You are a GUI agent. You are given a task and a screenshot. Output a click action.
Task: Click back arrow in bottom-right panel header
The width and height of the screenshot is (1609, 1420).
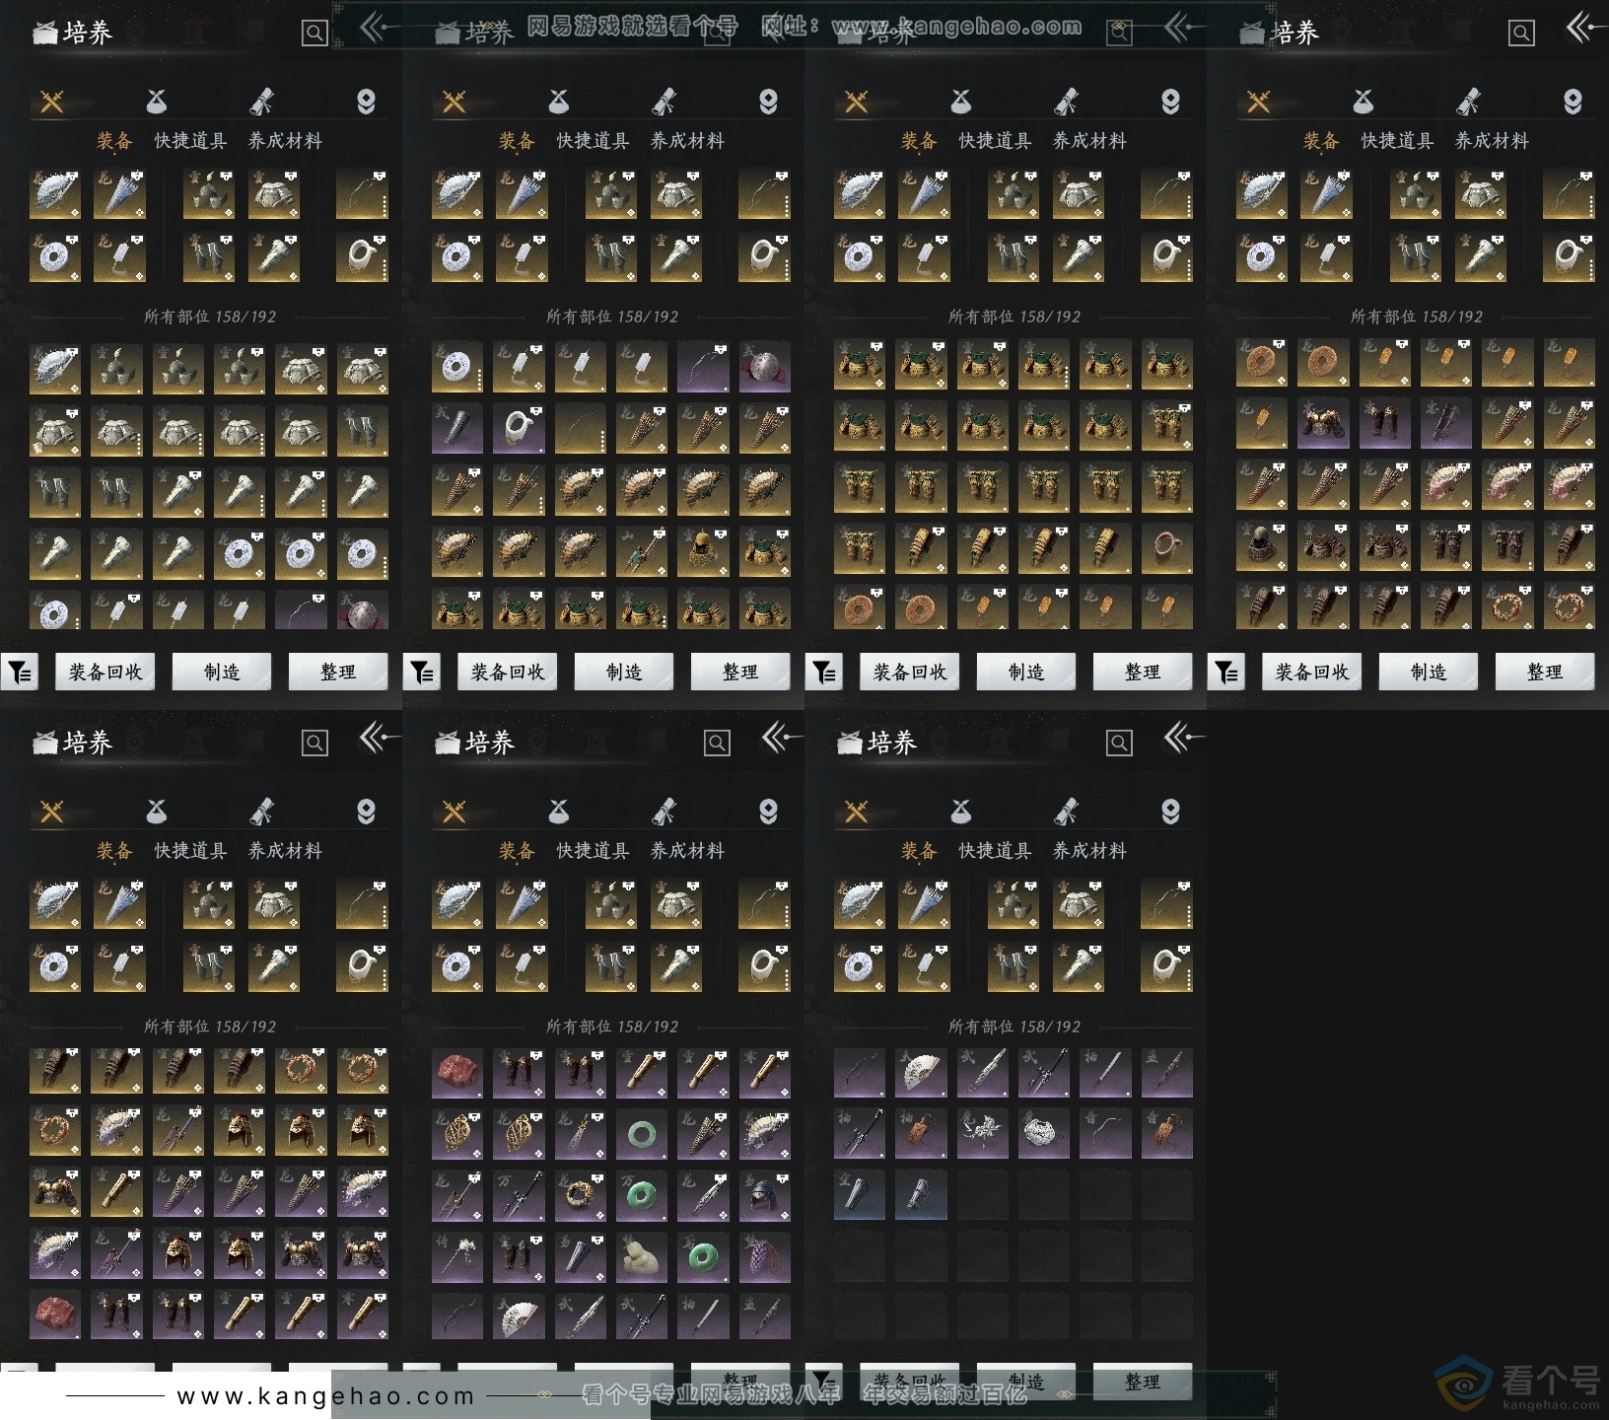tap(1182, 738)
